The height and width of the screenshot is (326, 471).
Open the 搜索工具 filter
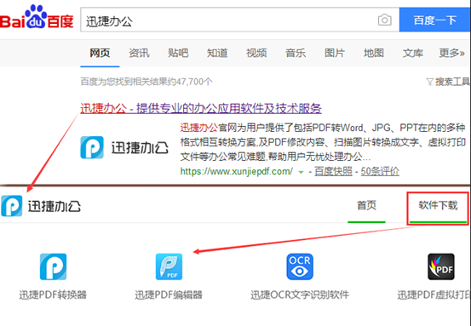[x=448, y=82]
